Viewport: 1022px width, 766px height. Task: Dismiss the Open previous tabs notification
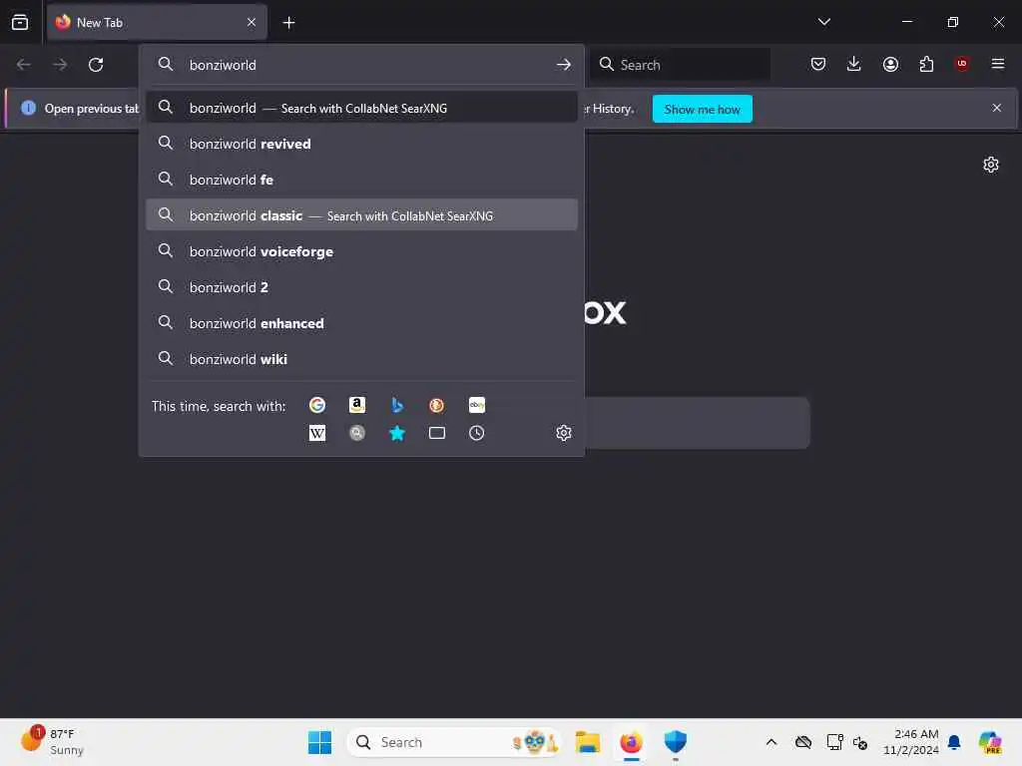click(997, 108)
